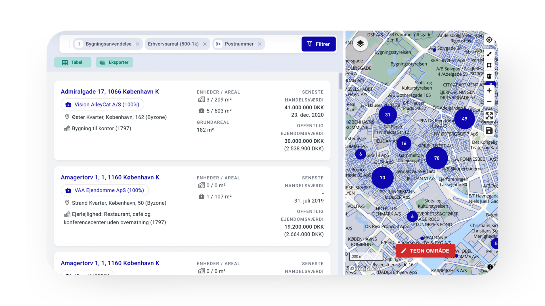This screenshot has height=306, width=545.
Task: Click the locate-me target icon on map
Action: (489, 40)
